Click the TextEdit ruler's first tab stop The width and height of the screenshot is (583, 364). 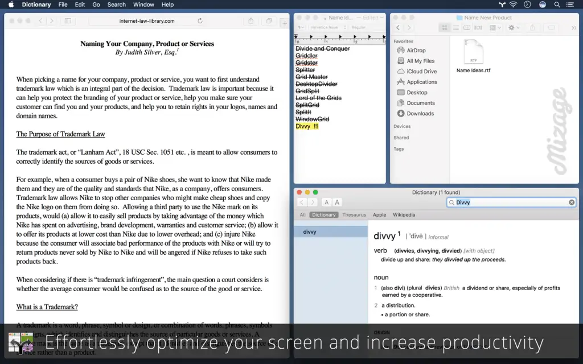(311, 37)
